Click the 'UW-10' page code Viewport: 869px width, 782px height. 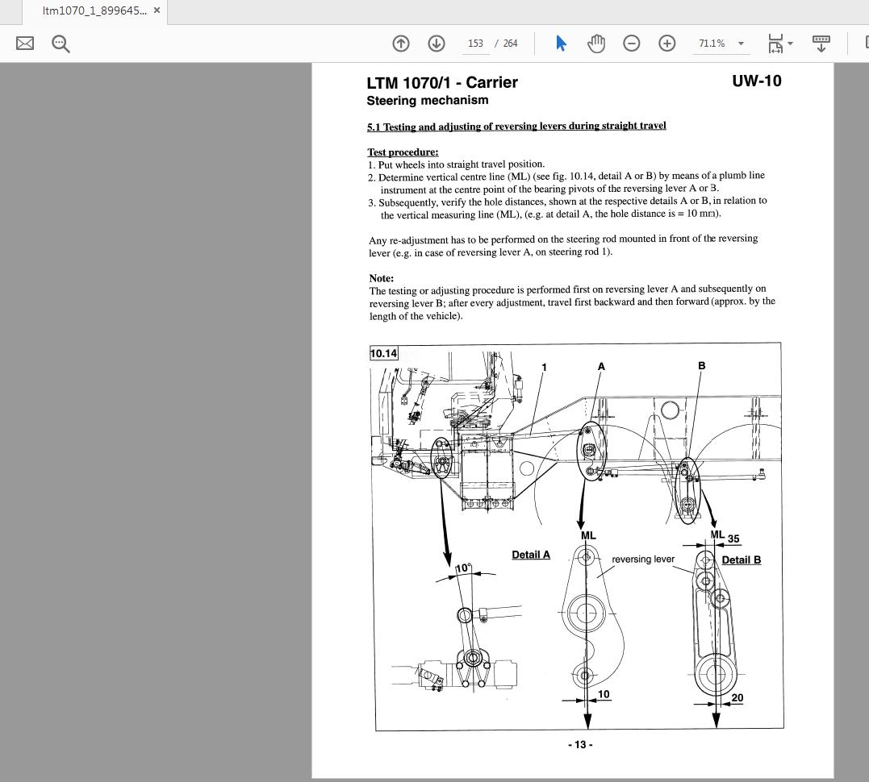click(757, 81)
